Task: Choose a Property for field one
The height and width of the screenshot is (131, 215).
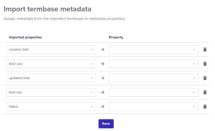Action: click(x=154, y=64)
